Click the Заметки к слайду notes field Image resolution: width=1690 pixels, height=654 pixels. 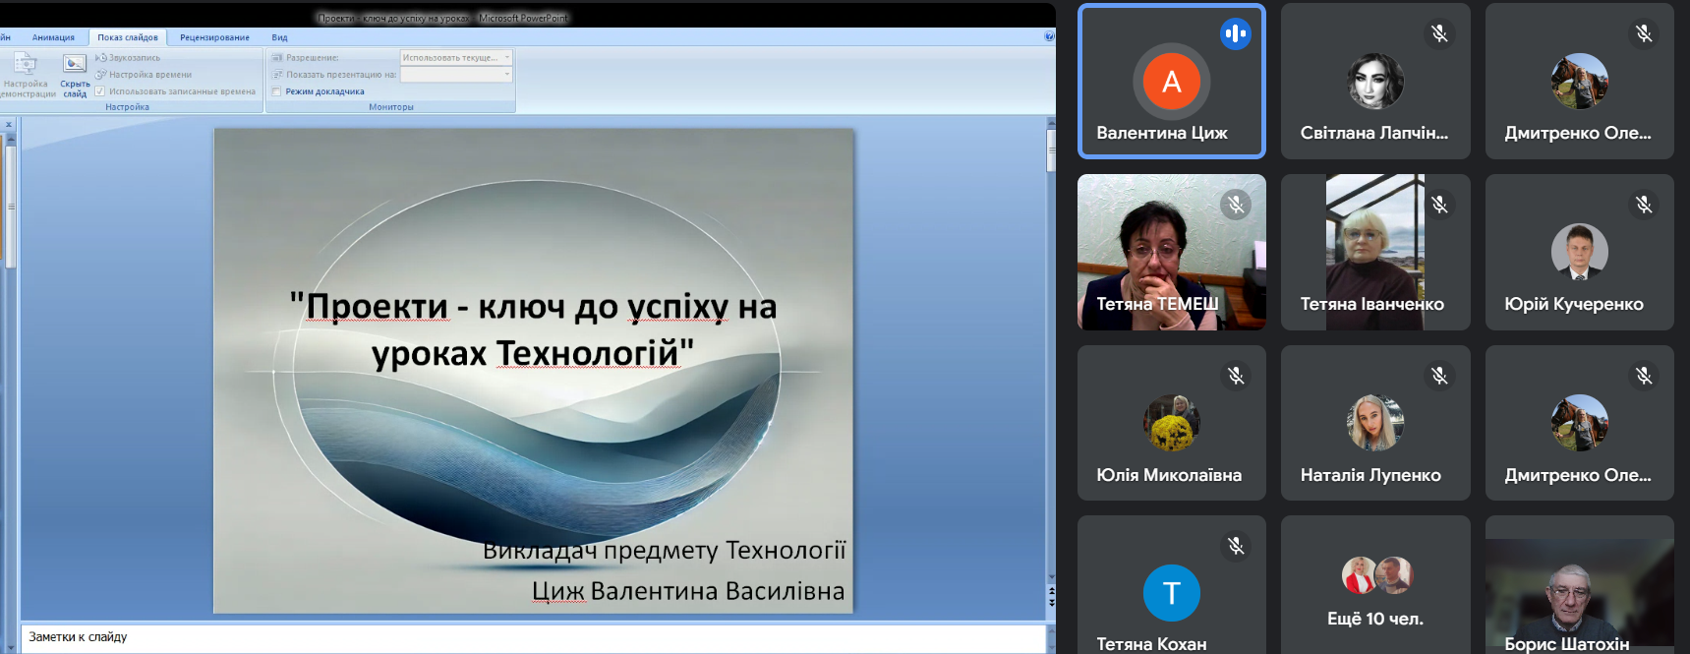click(531, 637)
